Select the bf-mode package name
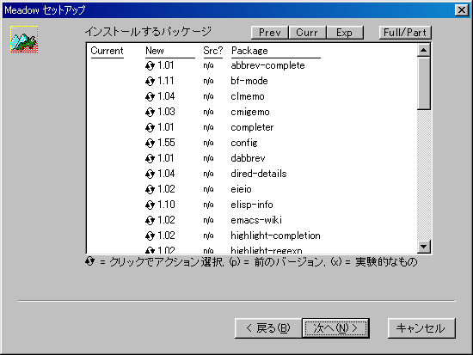The image size is (473, 355). (249, 81)
